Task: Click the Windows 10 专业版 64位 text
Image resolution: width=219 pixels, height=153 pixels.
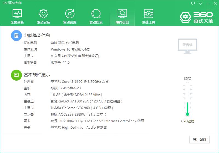Action: [70, 49]
